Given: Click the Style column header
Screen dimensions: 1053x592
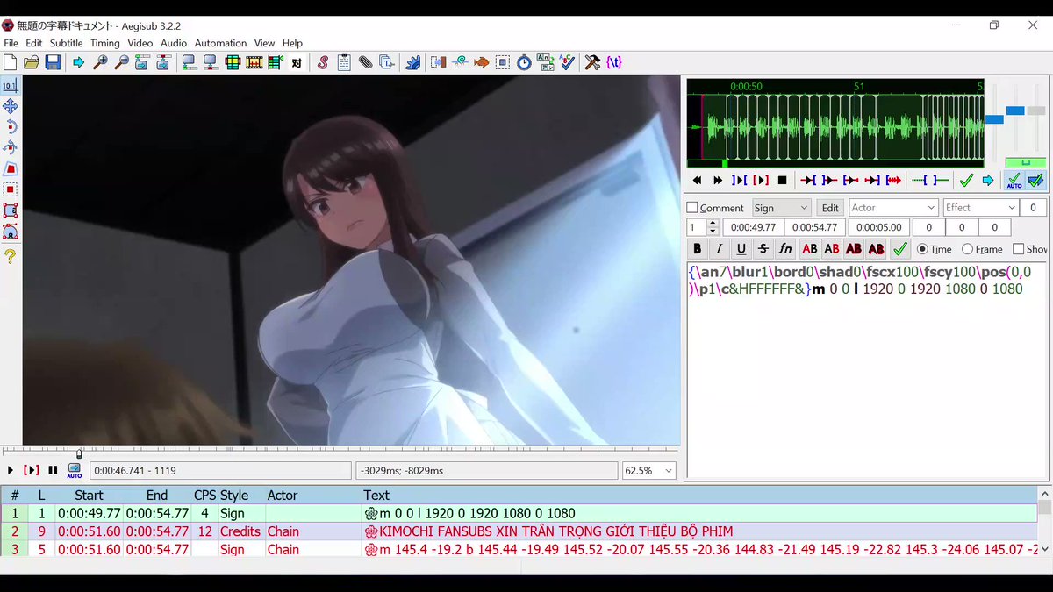Looking at the screenshot, I should 233,496.
